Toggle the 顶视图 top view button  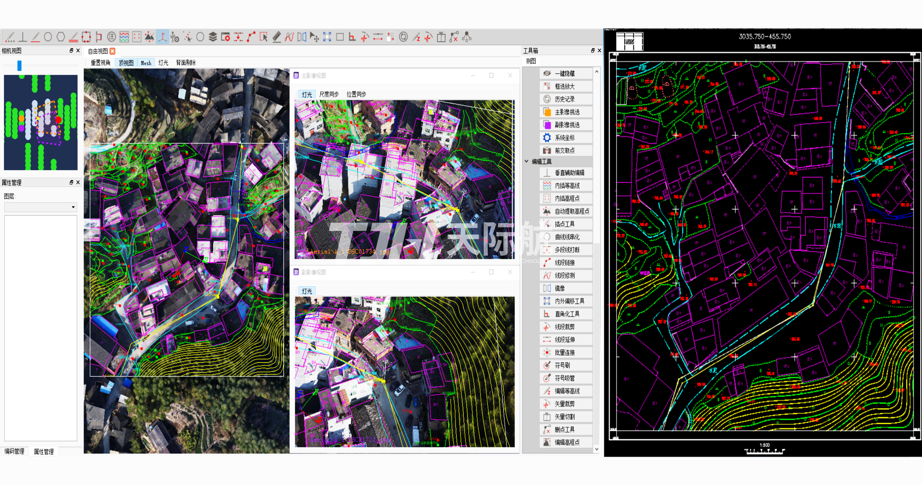point(126,63)
